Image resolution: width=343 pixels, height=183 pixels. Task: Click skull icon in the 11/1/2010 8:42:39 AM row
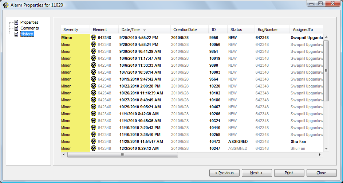(94, 114)
